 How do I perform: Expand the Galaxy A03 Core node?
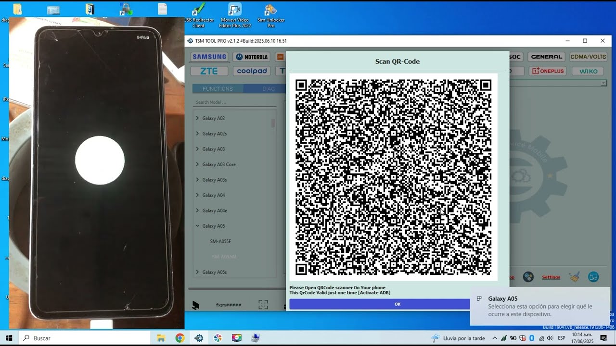(197, 164)
